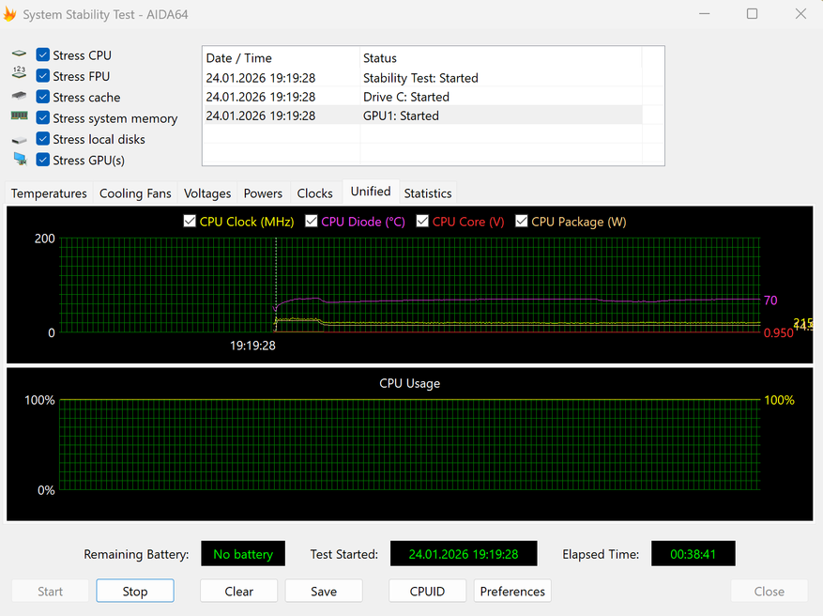The image size is (823, 616).
Task: Uncheck the Stress CPU checkbox
Action: click(x=43, y=55)
